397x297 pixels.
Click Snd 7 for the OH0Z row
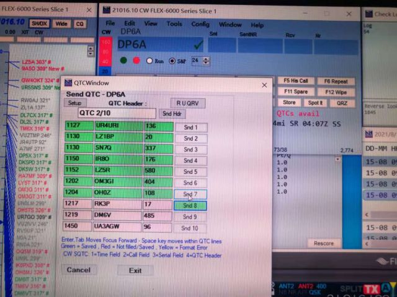(x=190, y=194)
